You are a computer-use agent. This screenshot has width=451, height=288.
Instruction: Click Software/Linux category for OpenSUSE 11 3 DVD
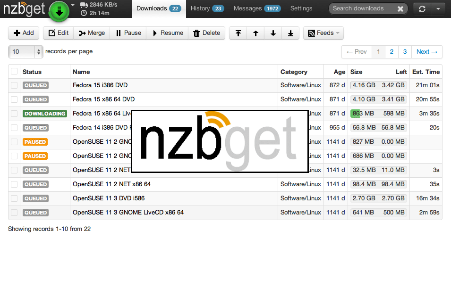point(300,198)
